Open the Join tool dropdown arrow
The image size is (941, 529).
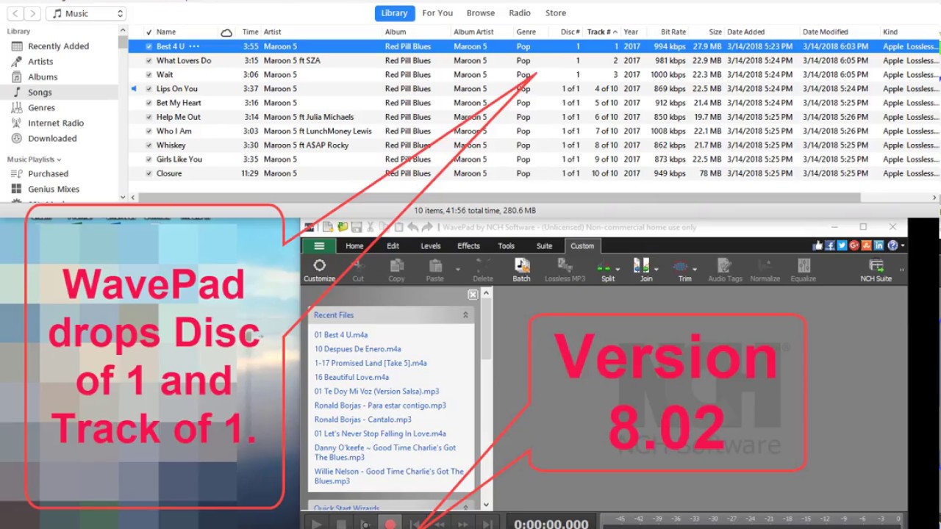tap(656, 269)
